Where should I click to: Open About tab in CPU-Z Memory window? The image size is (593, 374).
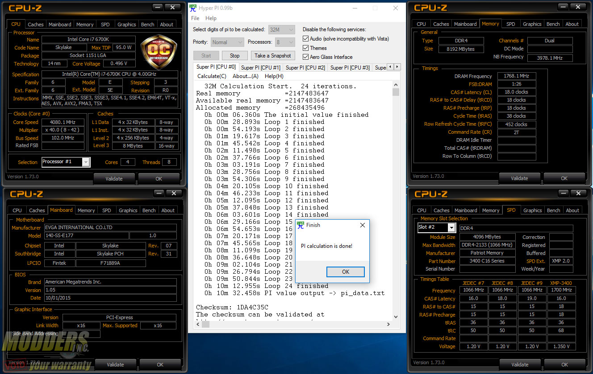(572, 24)
